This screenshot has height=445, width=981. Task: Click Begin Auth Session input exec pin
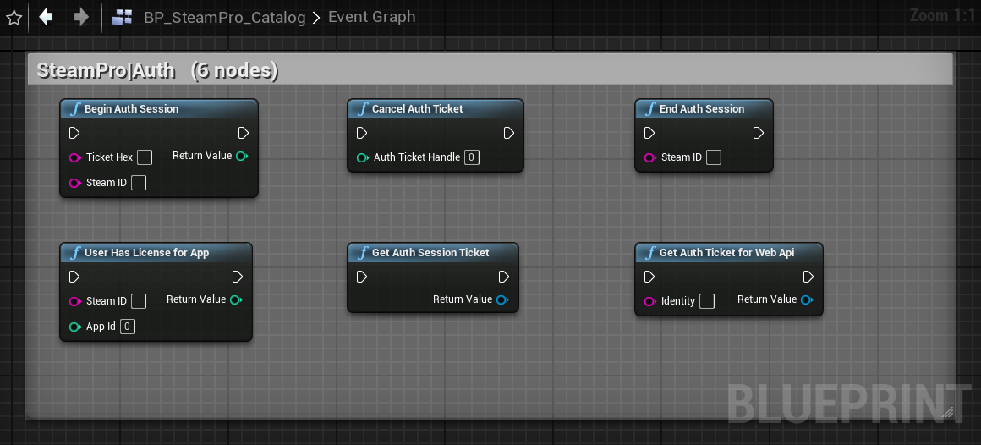[74, 134]
